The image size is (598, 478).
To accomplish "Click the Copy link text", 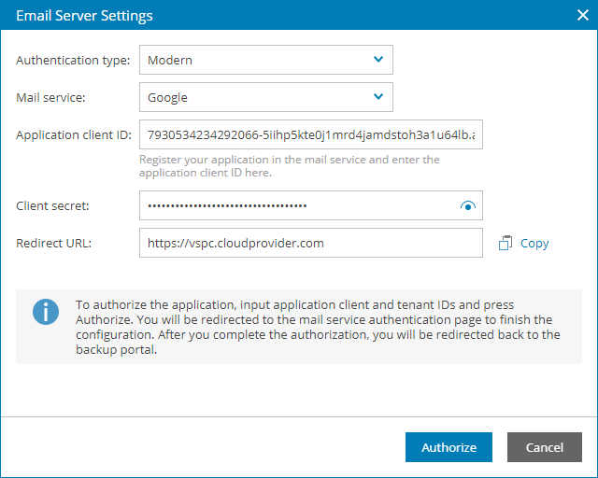I will click(x=534, y=243).
